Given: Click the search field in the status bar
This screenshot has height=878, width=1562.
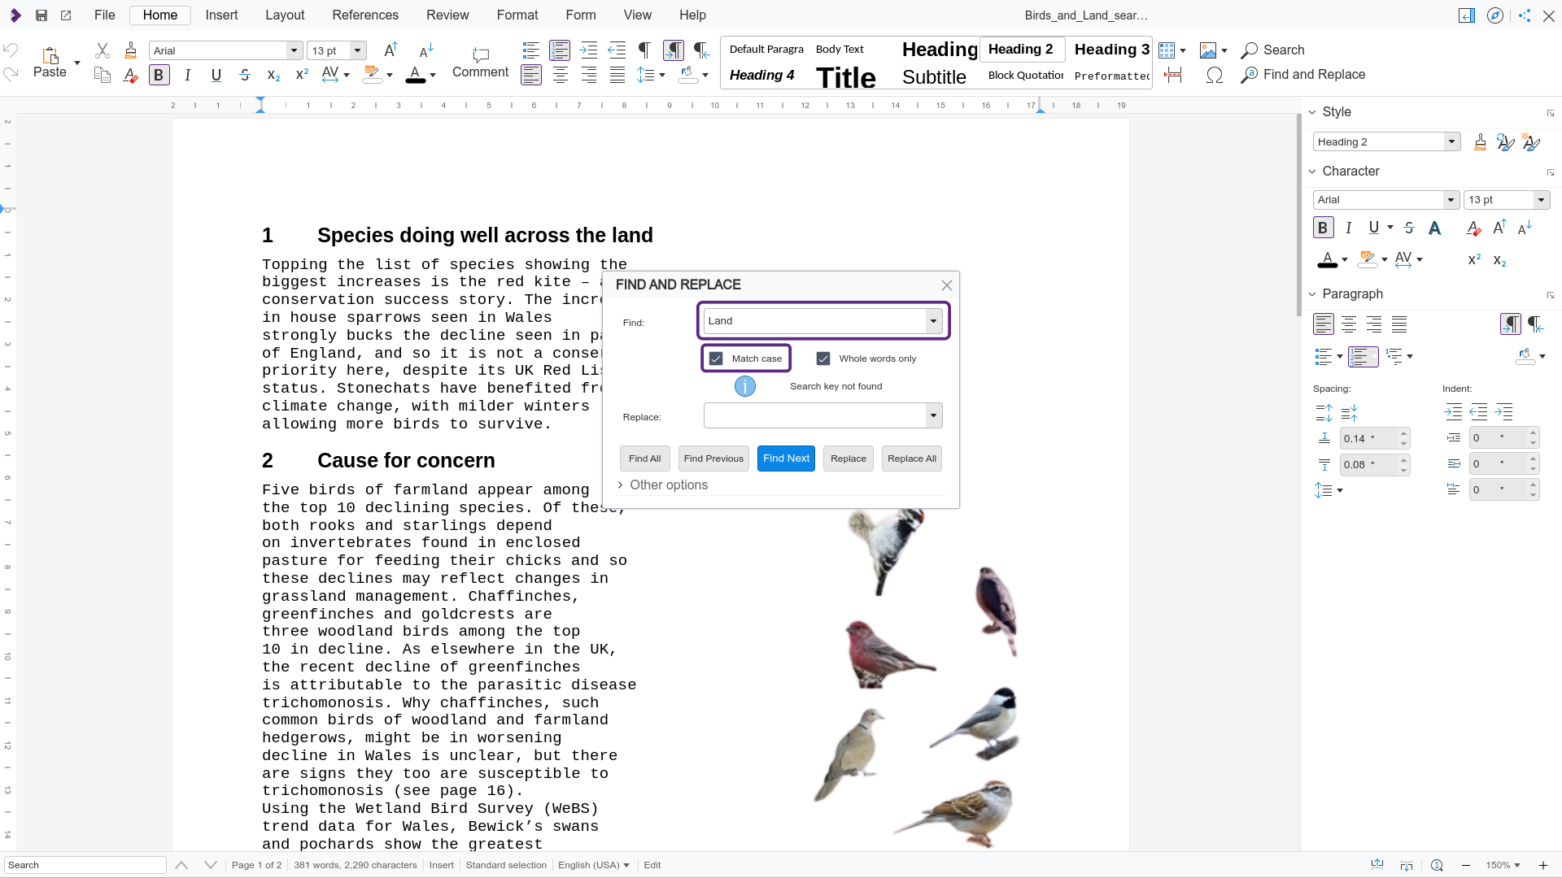Looking at the screenshot, I should point(85,864).
